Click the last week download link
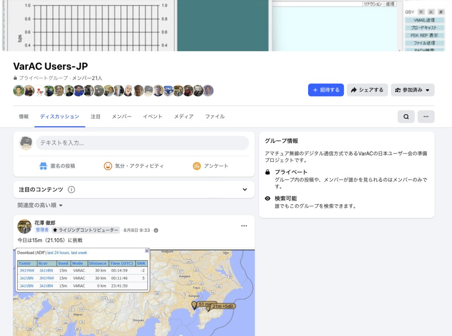452x336 pixels. click(x=79, y=253)
